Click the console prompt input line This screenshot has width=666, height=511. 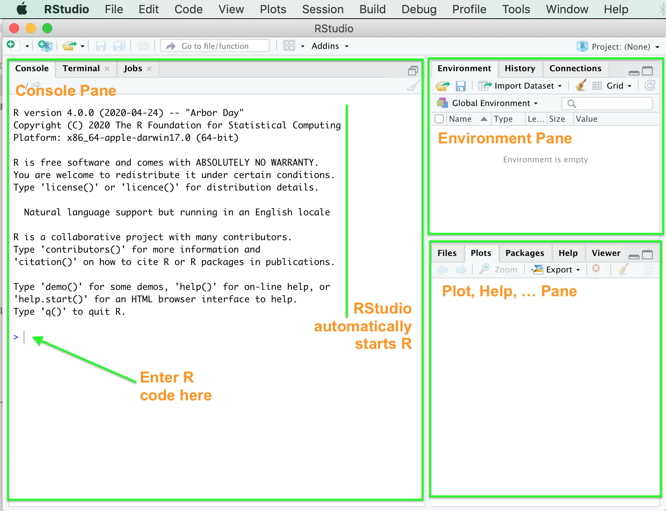[216, 337]
